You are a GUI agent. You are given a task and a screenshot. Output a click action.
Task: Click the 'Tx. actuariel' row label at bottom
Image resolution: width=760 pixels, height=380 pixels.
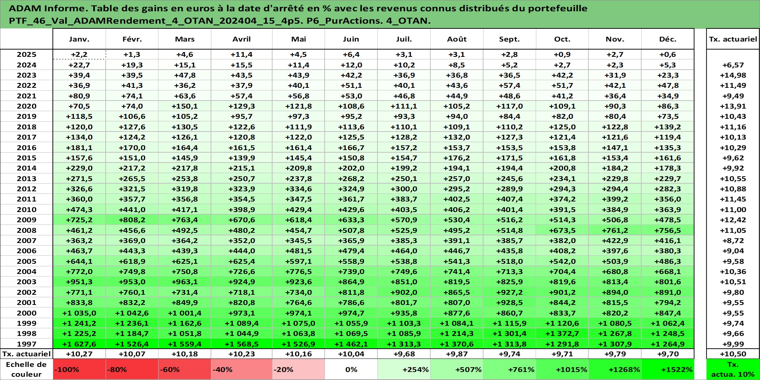click(27, 354)
